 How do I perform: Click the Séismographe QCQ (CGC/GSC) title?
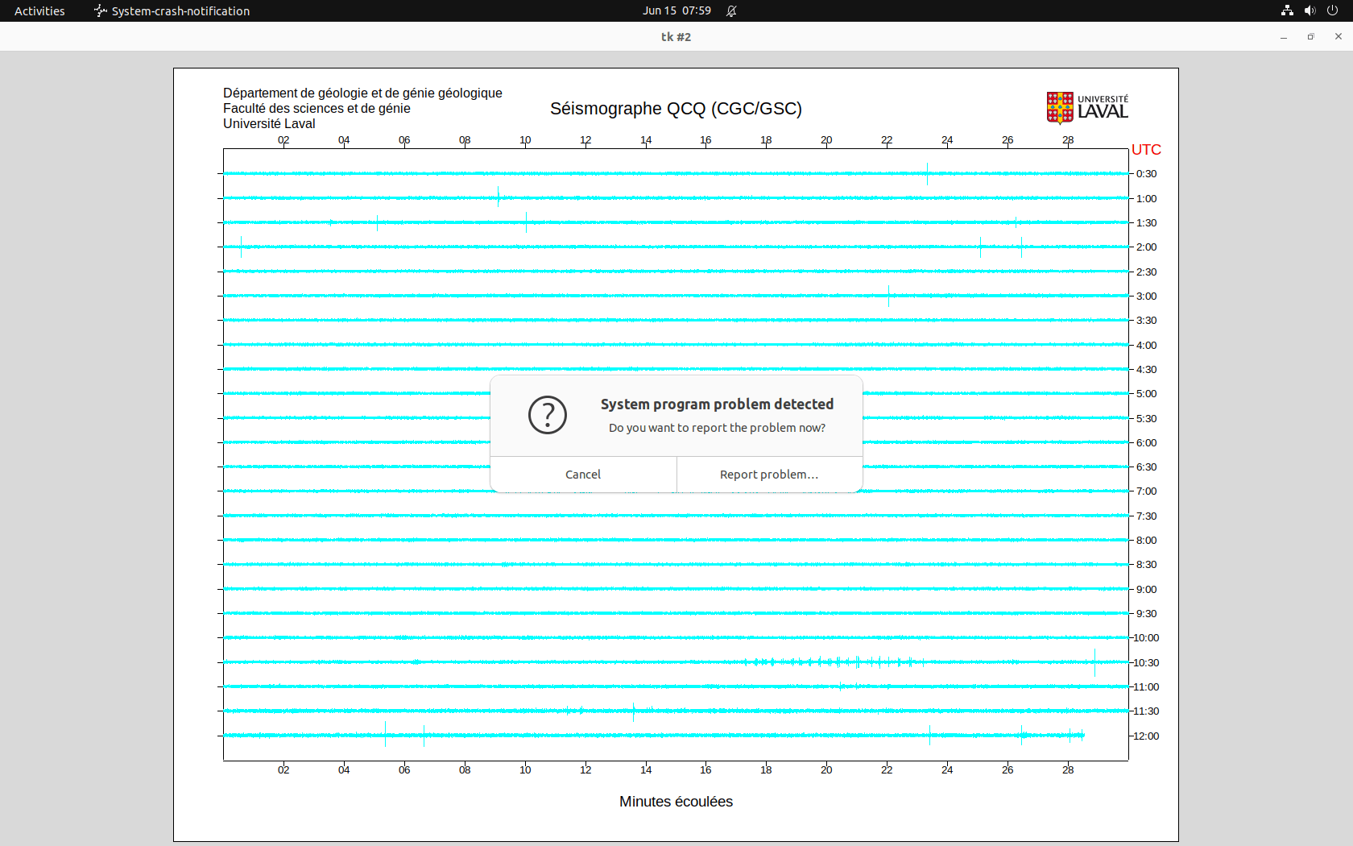pos(676,109)
